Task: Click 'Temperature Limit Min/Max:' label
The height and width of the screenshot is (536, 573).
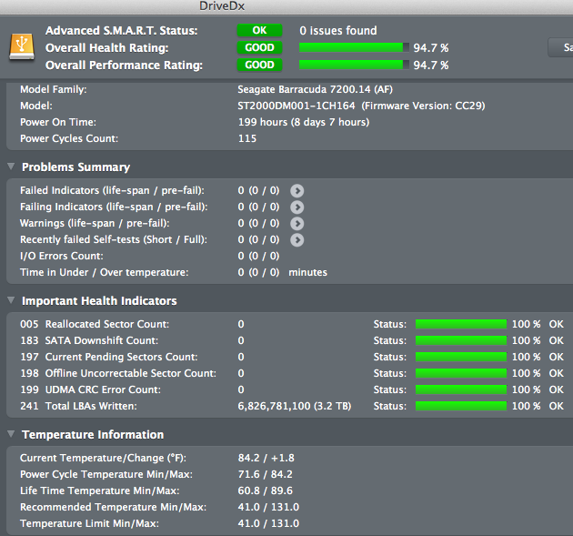Action: [x=89, y=523]
